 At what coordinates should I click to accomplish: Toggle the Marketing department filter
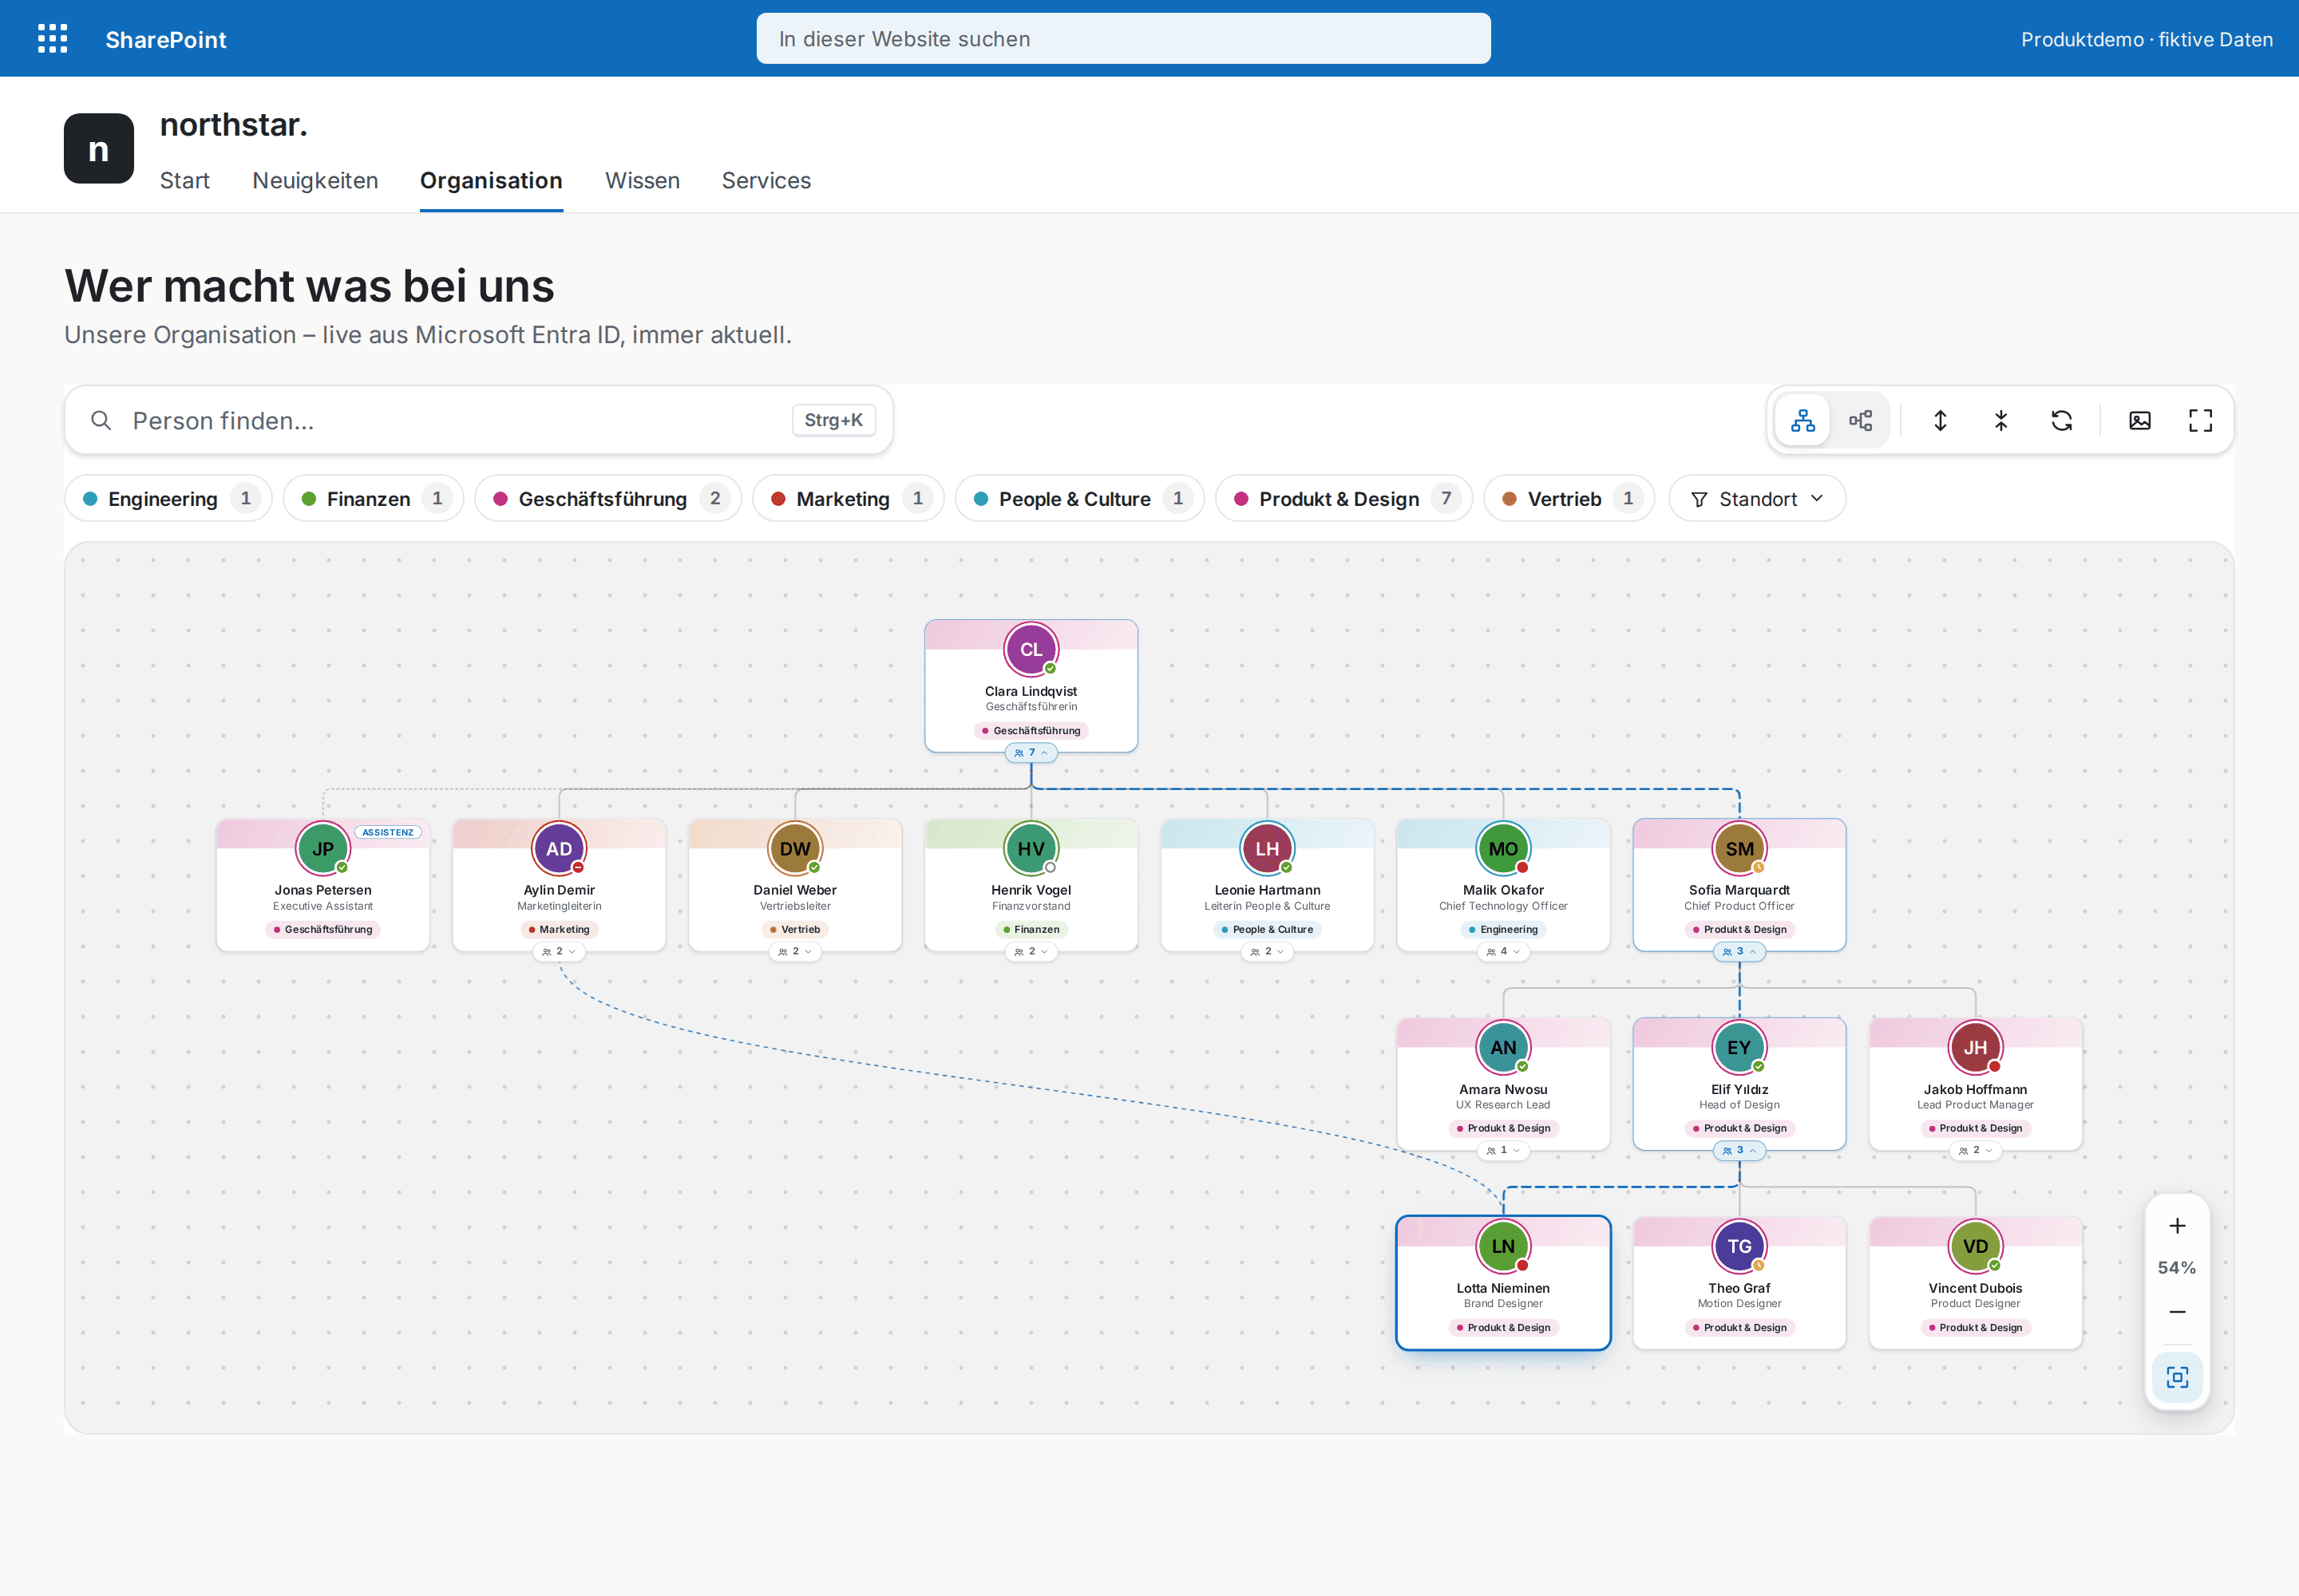[849, 498]
